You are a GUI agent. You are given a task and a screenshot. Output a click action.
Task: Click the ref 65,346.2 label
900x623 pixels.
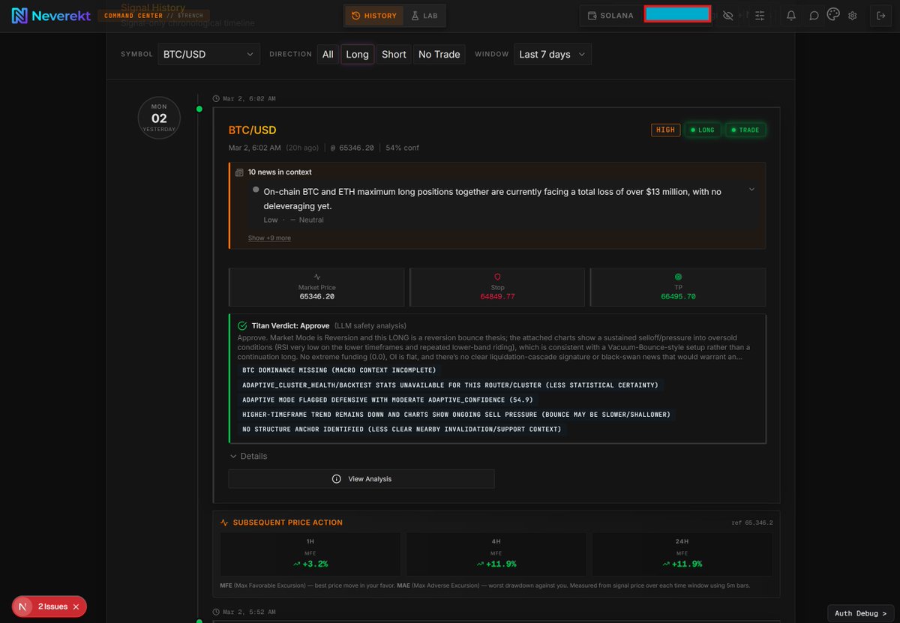tap(751, 523)
